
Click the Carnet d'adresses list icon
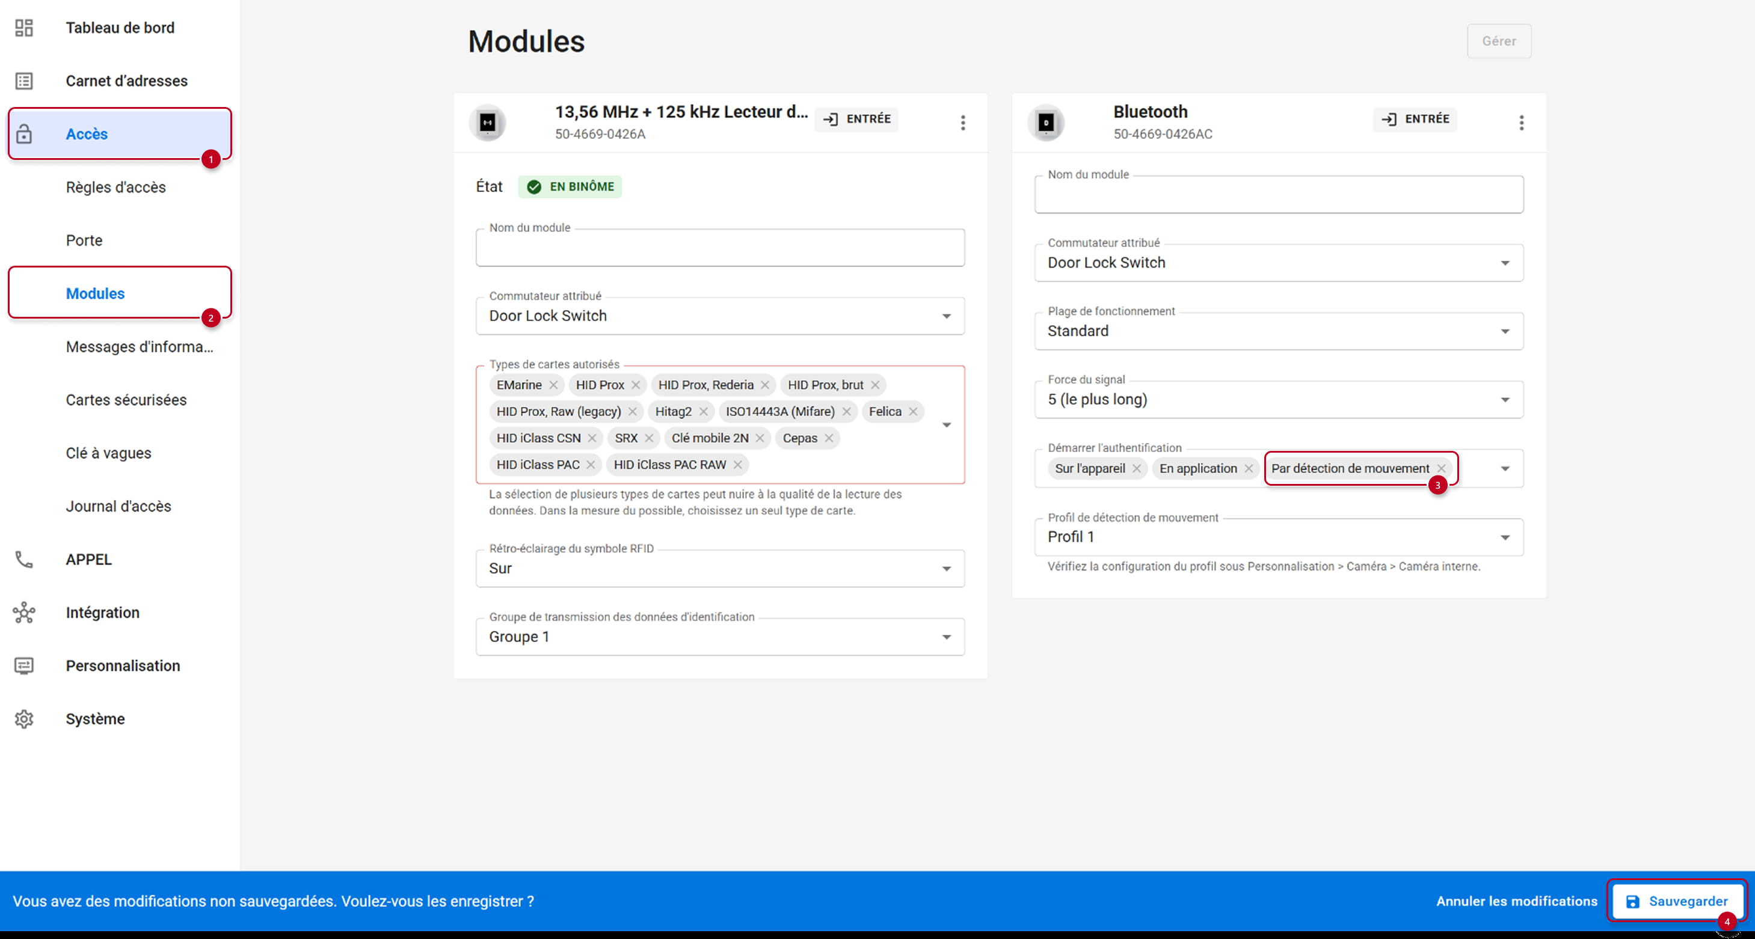pyautogui.click(x=24, y=81)
